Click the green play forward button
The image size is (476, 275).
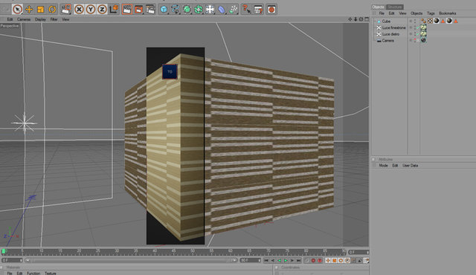click(286, 260)
